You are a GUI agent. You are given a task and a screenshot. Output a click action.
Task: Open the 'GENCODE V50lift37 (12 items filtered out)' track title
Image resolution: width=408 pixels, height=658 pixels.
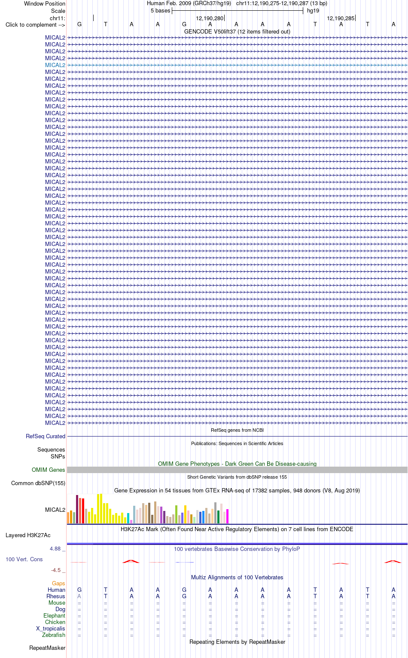237,31
